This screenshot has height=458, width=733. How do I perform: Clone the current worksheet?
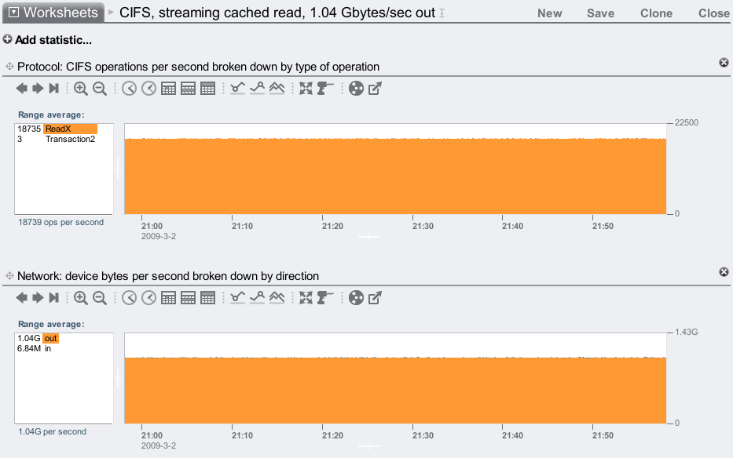click(x=656, y=13)
